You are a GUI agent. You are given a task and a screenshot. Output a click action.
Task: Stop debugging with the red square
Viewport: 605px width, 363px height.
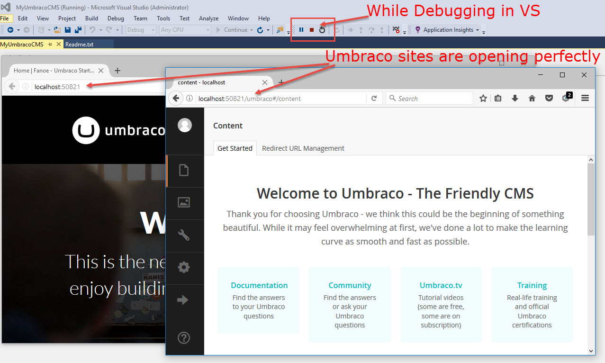(312, 30)
